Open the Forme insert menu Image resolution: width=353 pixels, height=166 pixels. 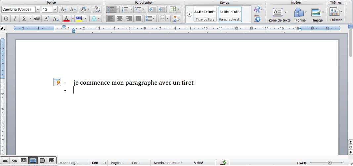(x=300, y=15)
